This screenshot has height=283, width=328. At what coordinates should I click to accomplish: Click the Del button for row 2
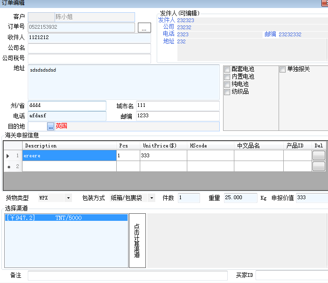tap(319, 166)
